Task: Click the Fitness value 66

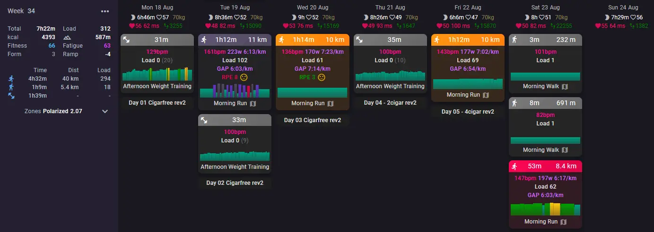Action: tap(52, 46)
